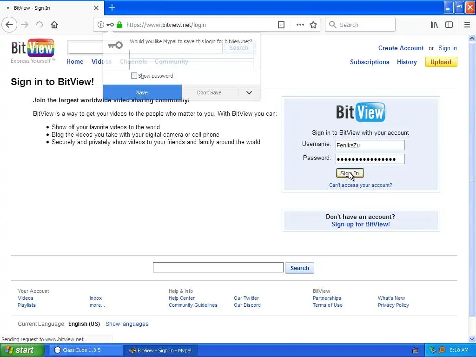Open the What's New footer link

coord(391,298)
